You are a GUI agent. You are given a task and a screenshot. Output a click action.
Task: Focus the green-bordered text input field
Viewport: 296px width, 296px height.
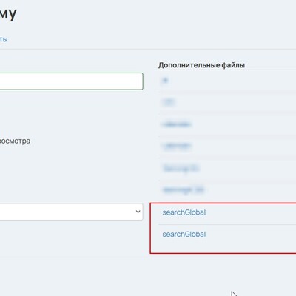(71, 81)
